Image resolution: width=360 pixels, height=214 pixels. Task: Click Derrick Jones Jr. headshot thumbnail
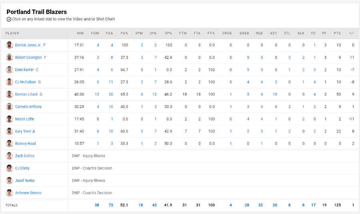tap(9, 45)
